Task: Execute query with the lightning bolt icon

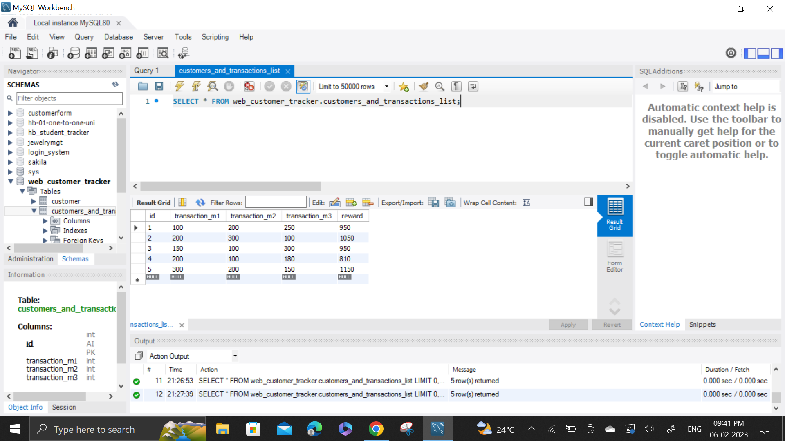Action: [x=179, y=86]
